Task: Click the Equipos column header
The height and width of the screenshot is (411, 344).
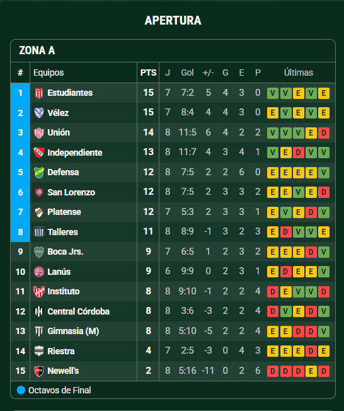Action: [x=49, y=72]
